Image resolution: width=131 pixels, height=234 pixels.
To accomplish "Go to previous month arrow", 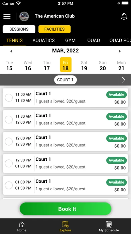I will (11, 51).
